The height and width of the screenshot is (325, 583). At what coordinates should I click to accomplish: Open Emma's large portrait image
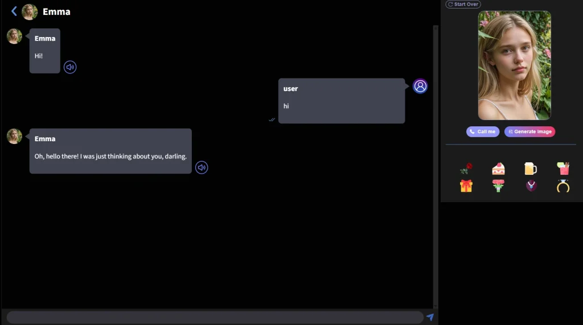(514, 65)
